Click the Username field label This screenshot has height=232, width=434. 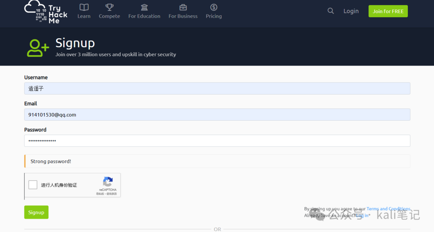36,78
